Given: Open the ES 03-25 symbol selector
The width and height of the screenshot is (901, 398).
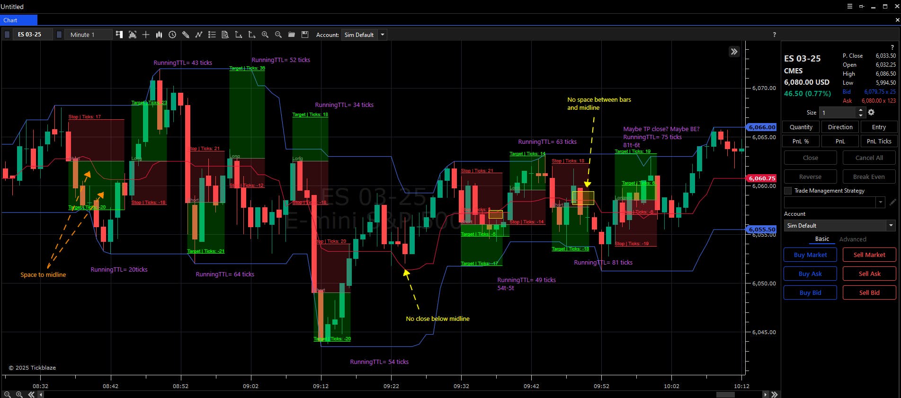Looking at the screenshot, I should point(32,35).
